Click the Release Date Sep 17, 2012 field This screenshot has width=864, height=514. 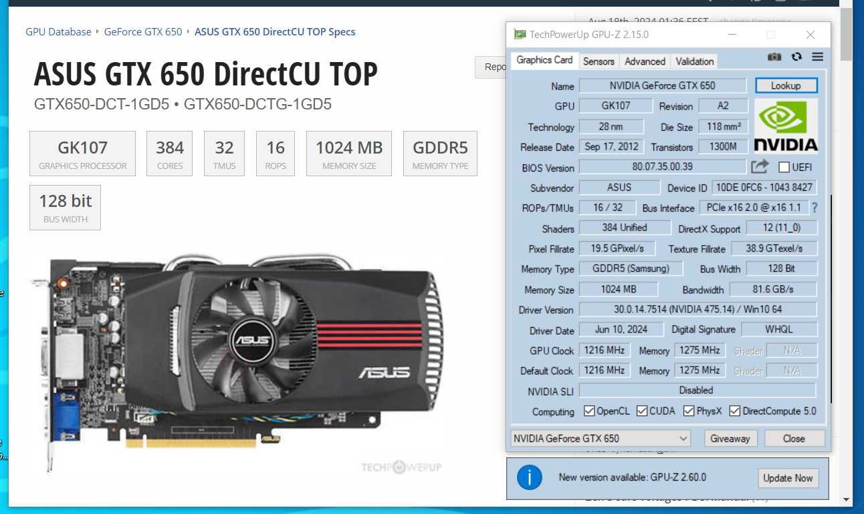pyautogui.click(x=611, y=146)
